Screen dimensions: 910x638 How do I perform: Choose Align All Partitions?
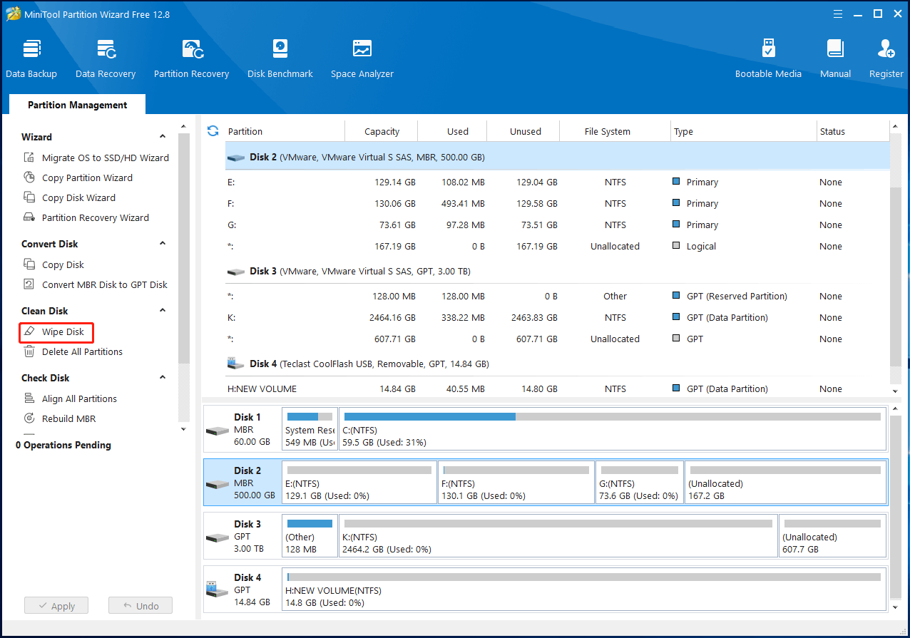click(71, 398)
